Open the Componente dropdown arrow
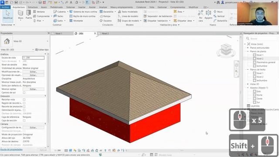This screenshot has width=279, height=157. [51, 16]
